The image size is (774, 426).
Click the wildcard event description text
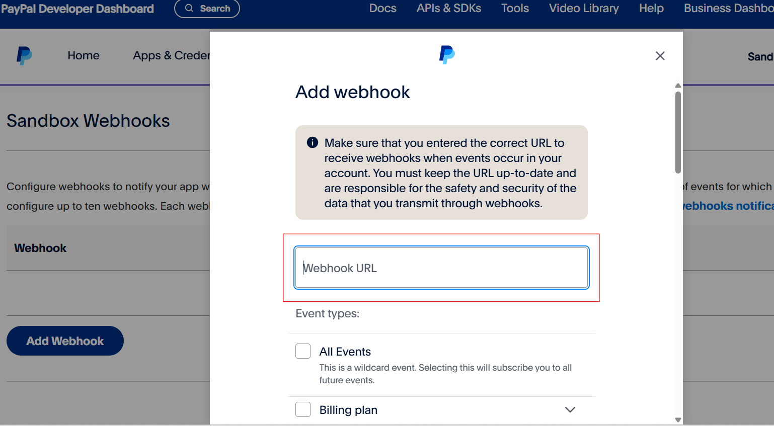click(445, 374)
